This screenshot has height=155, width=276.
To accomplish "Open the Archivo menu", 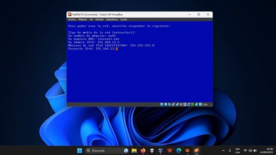I will coord(72,19).
